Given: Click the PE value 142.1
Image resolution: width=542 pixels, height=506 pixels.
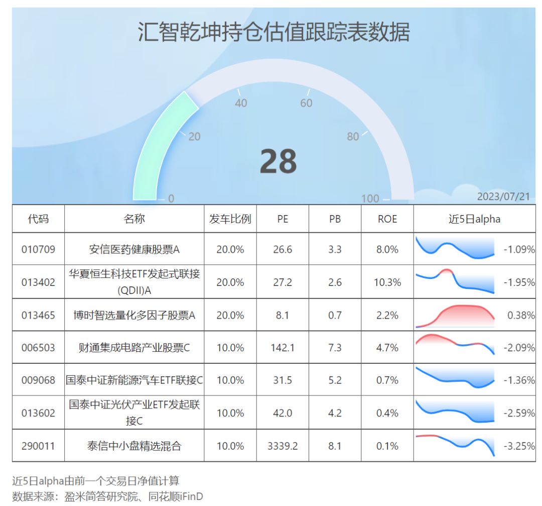Looking at the screenshot, I should coord(283,348).
